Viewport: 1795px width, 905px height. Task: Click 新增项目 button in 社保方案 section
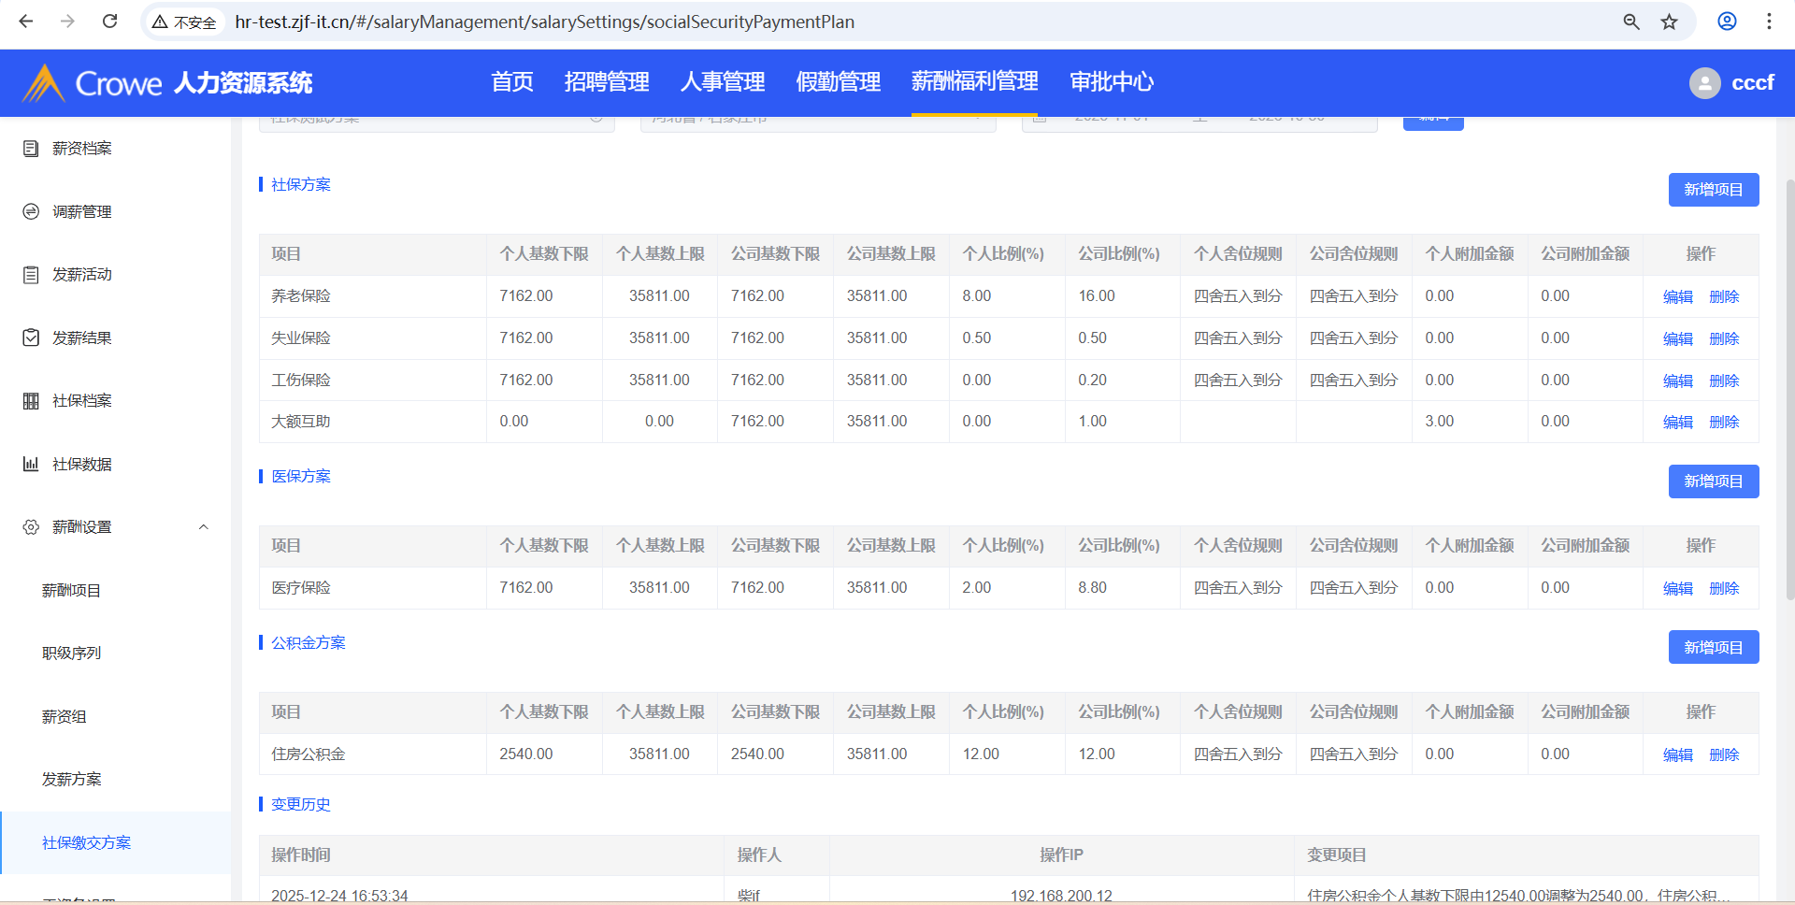click(x=1713, y=190)
